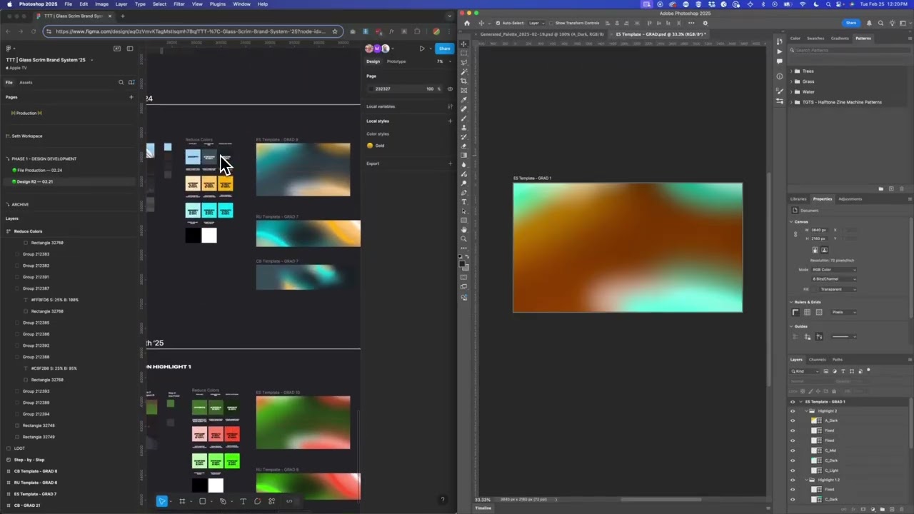Select the Figma Text tool

[x=243, y=501]
